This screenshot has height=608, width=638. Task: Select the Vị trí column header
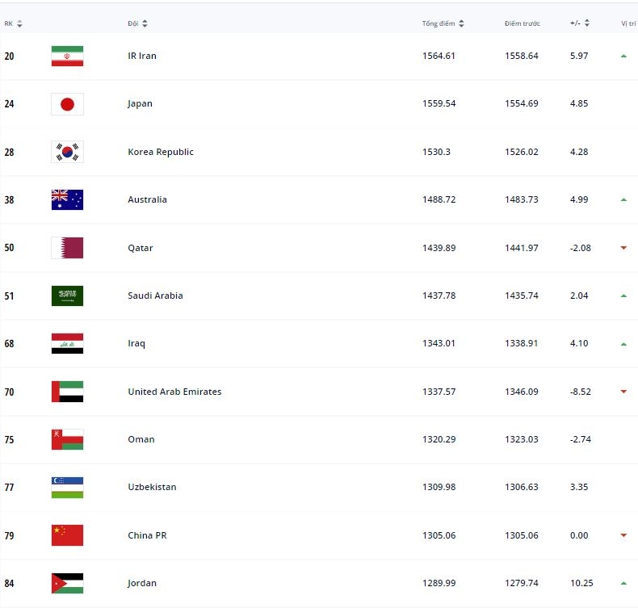tap(628, 23)
